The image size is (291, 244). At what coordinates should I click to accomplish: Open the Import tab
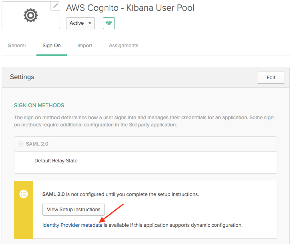coord(85,46)
